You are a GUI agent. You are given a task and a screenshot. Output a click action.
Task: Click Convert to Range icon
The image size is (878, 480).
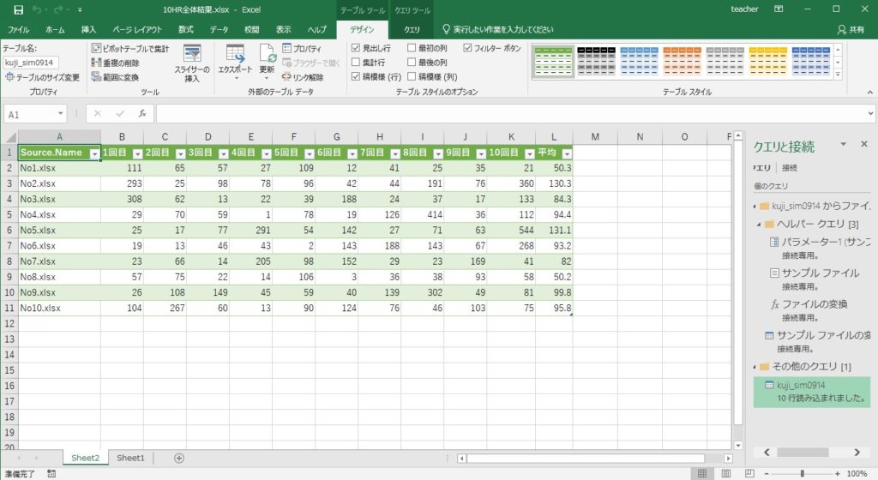(x=96, y=77)
